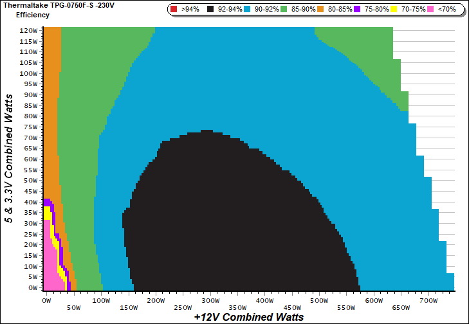This screenshot has height=324, width=469.
Task: Click the +12V Combined Watts axis title
Action: pos(248,318)
